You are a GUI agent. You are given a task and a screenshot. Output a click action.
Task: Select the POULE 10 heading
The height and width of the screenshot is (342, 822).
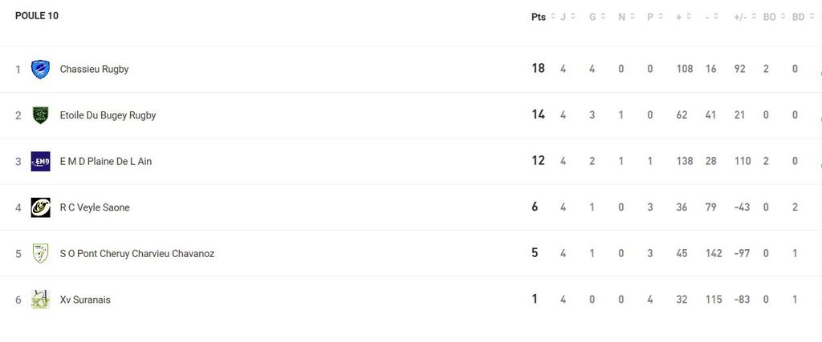[37, 16]
